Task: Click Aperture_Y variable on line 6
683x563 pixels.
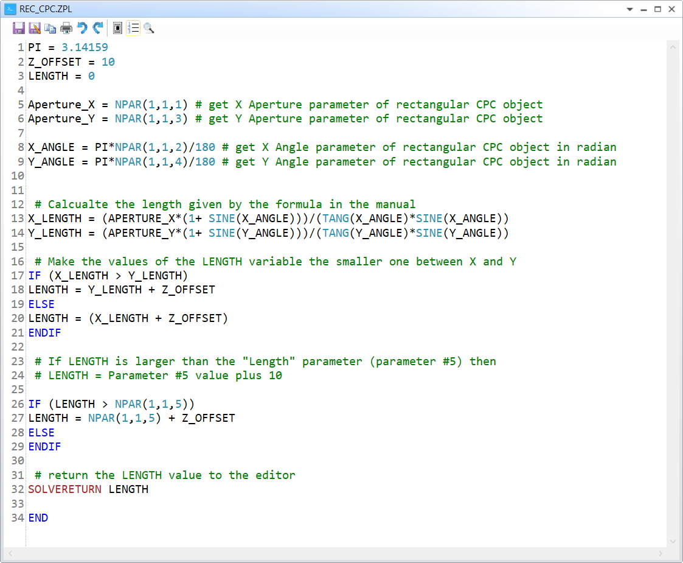Action: 61,119
